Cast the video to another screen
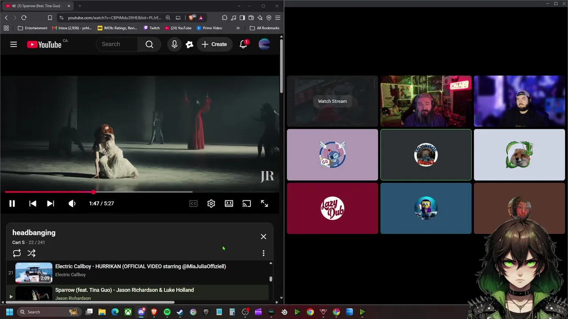Image resolution: width=568 pixels, height=319 pixels. 247,203
